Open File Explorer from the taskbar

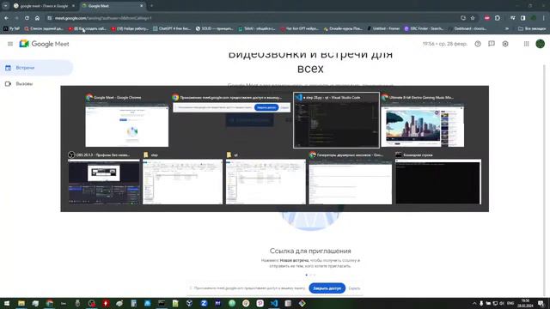[x=21, y=303]
